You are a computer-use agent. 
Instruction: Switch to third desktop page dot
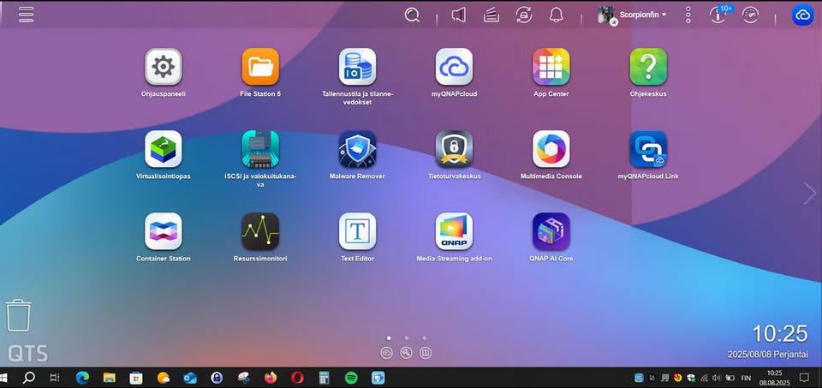coord(424,338)
